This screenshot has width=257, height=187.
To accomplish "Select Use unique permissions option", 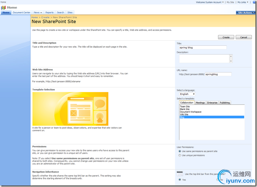I will (180, 155).
